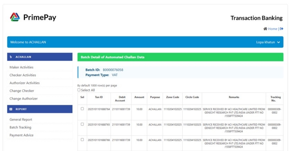Open Change Checker menu item
292x151 pixels.
[40, 91]
